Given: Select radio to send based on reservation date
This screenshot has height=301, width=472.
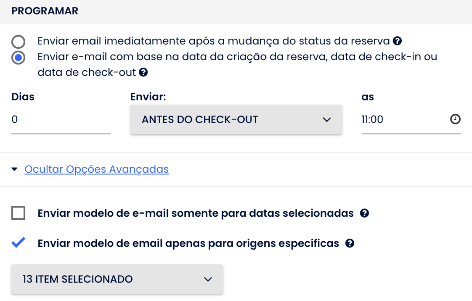Looking at the screenshot, I should coord(18,58).
